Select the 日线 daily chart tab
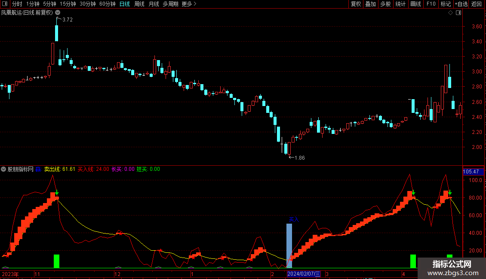 point(125,4)
